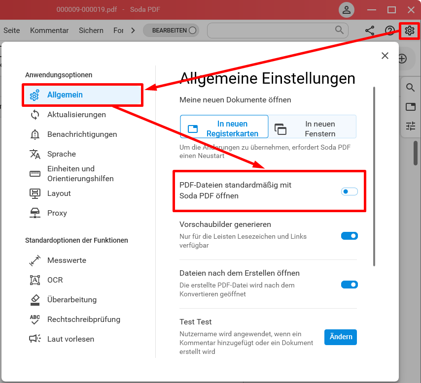Click the Ändern button

tap(341, 337)
